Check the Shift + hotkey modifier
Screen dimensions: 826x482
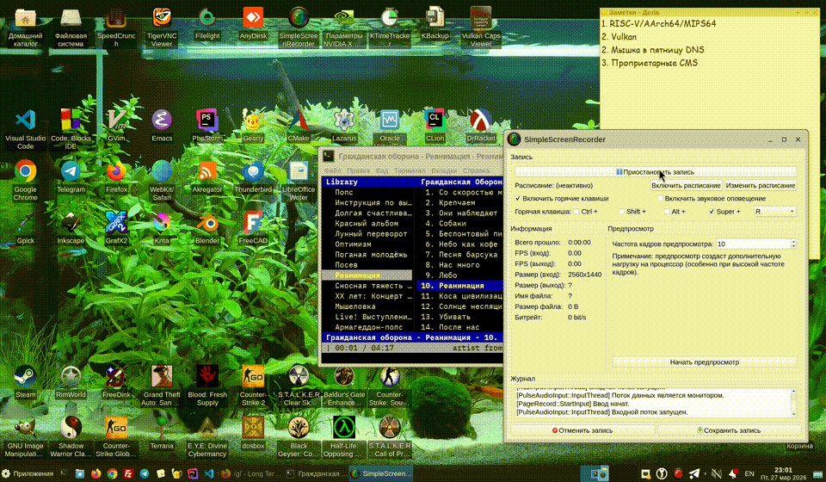pos(621,212)
